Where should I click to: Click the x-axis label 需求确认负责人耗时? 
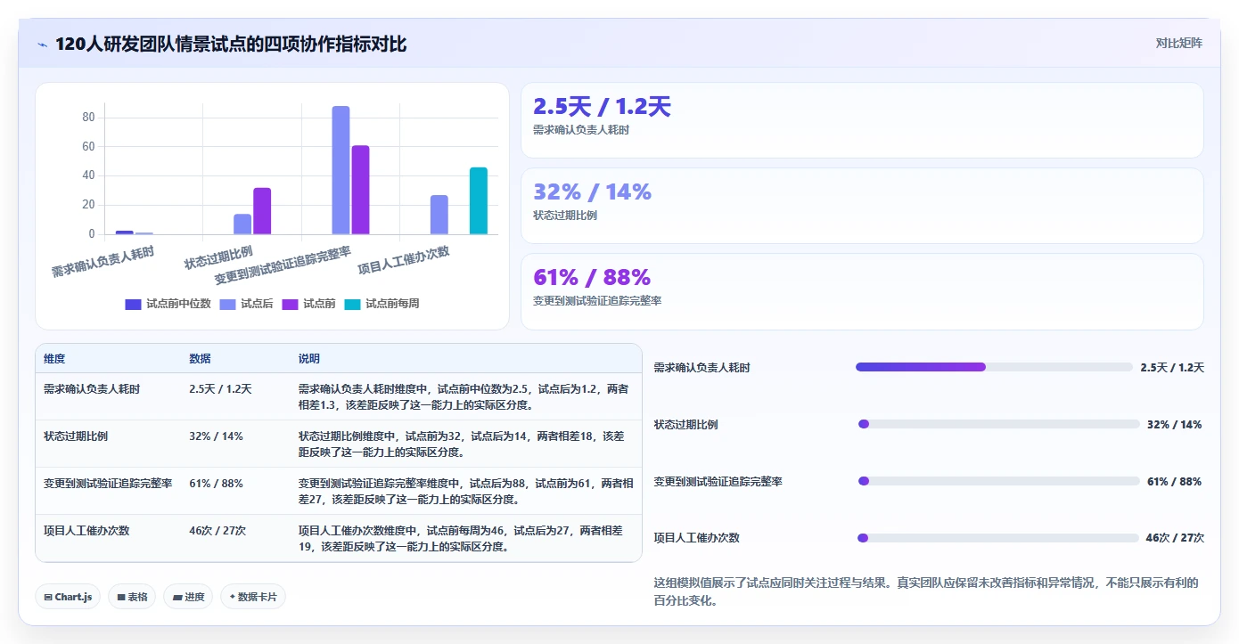click(103, 262)
